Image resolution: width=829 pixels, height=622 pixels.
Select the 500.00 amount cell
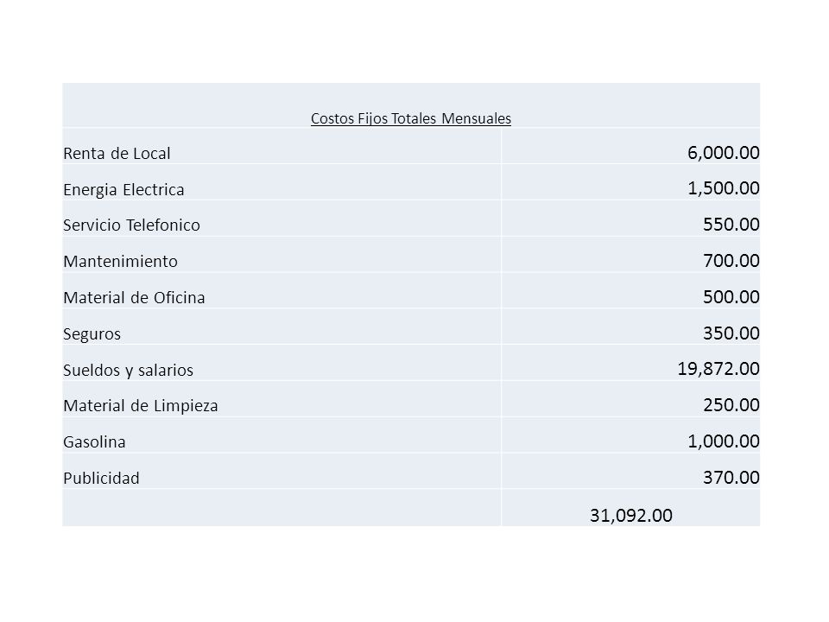[731, 296]
